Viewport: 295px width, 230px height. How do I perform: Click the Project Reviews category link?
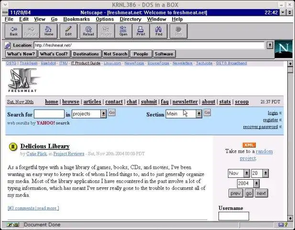tap(69, 154)
